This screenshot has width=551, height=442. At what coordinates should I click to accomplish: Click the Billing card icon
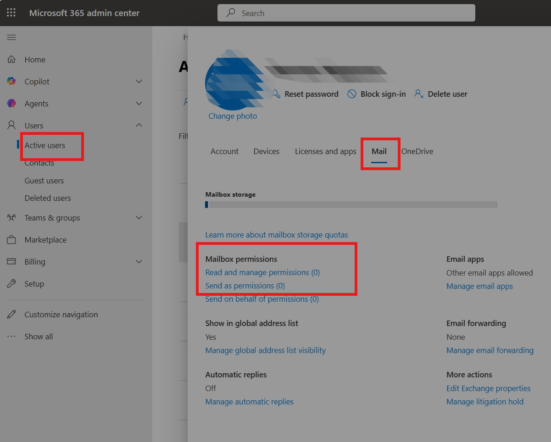(x=11, y=262)
